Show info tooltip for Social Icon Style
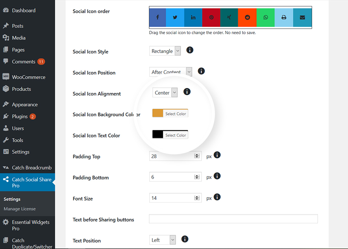Image resolution: width=348 pixels, height=249 pixels. click(190, 50)
